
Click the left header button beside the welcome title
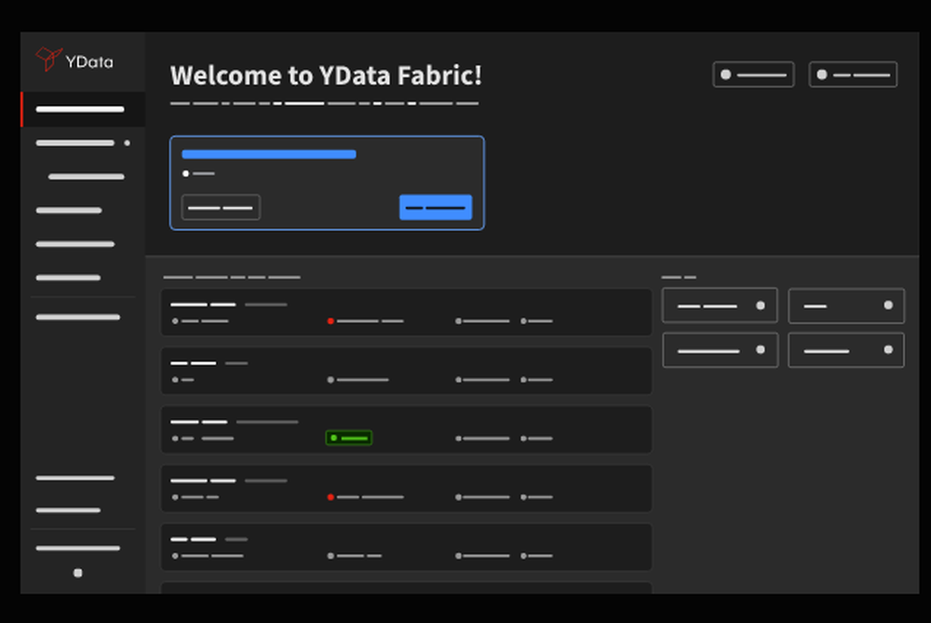pos(753,74)
